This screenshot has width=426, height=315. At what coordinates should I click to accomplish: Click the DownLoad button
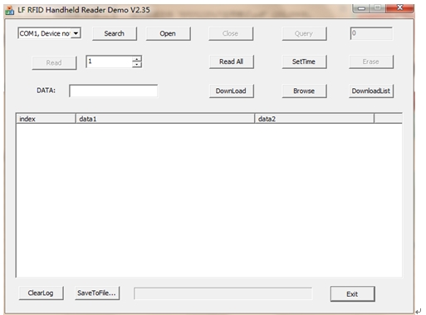point(232,91)
